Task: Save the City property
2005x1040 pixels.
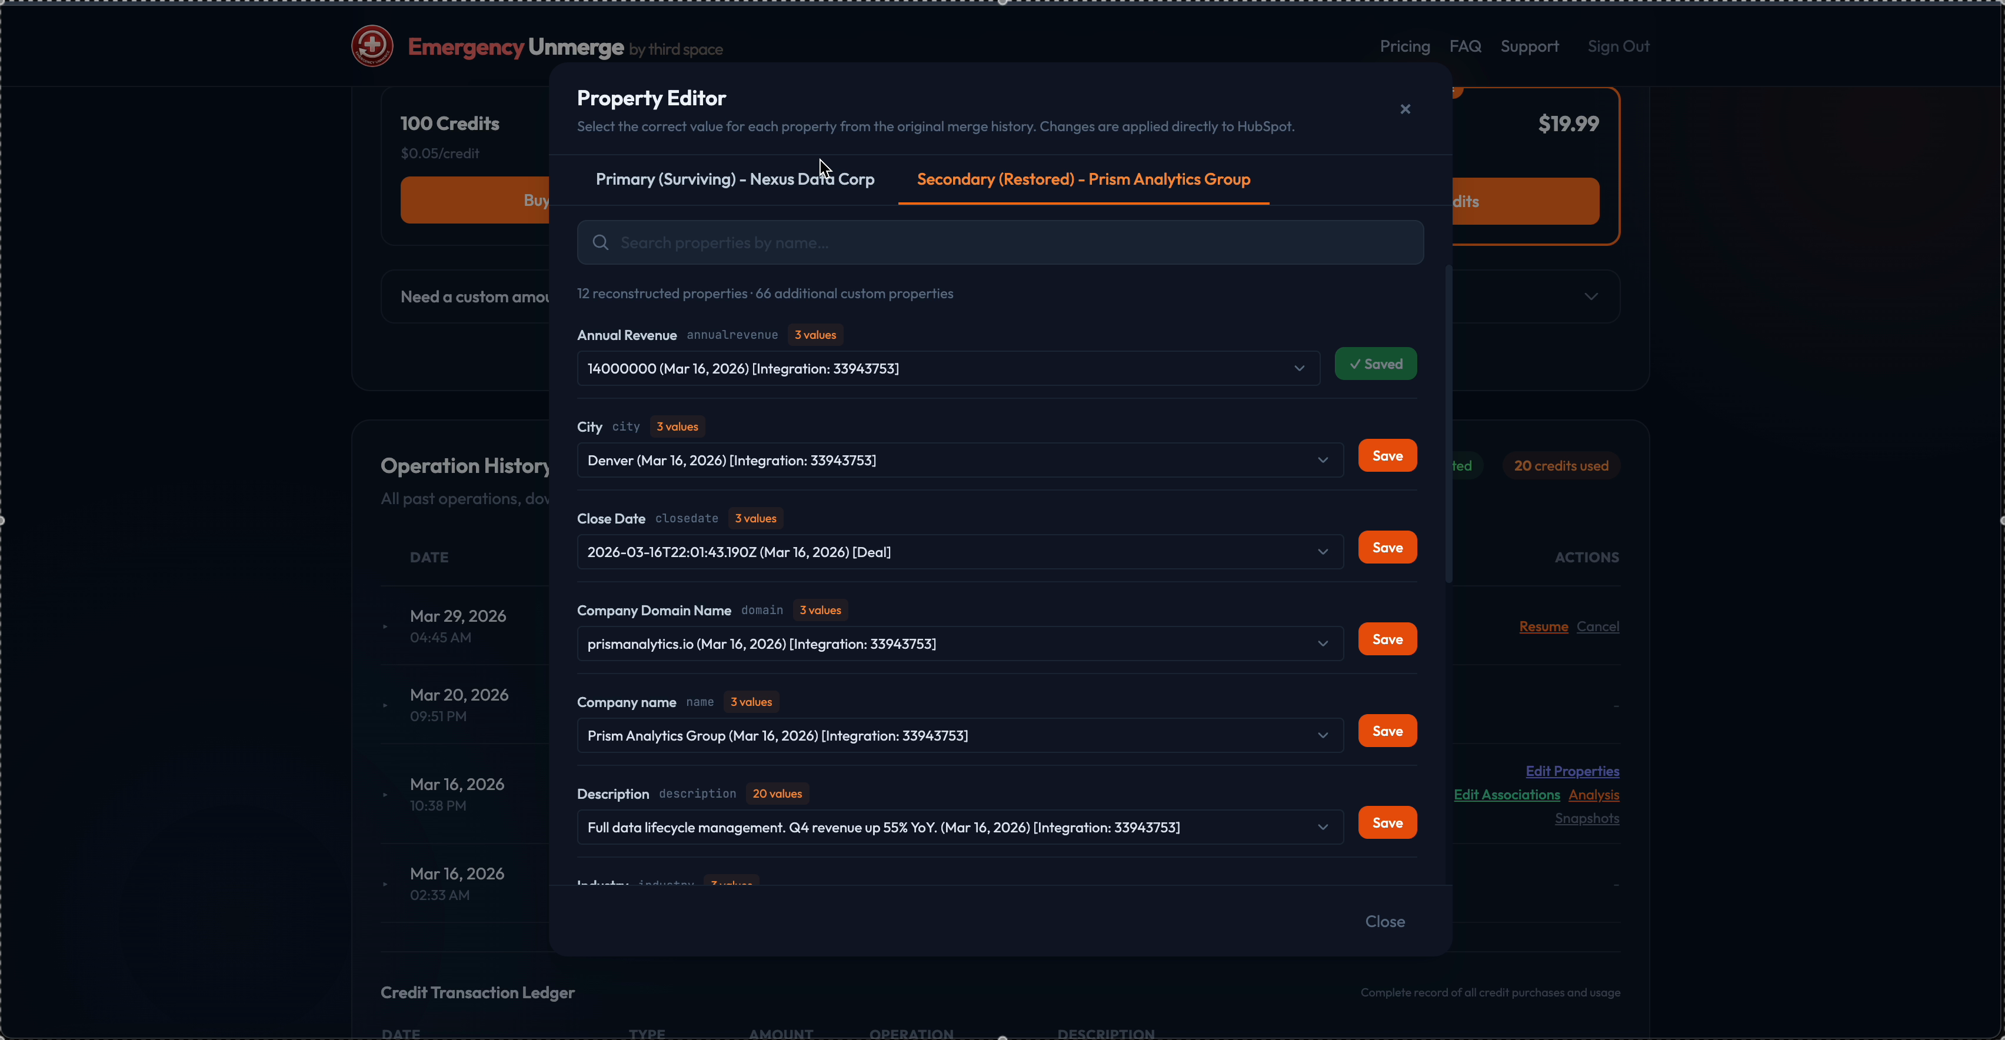Action: pyautogui.click(x=1387, y=455)
